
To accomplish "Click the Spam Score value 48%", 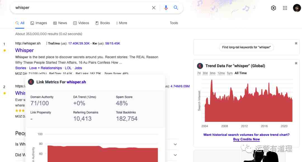I will tap(122, 103).
